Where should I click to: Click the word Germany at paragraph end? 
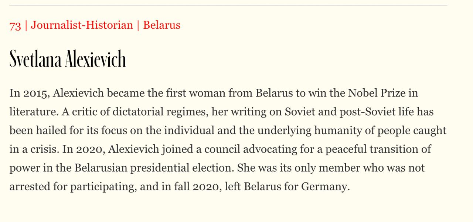click(x=325, y=187)
